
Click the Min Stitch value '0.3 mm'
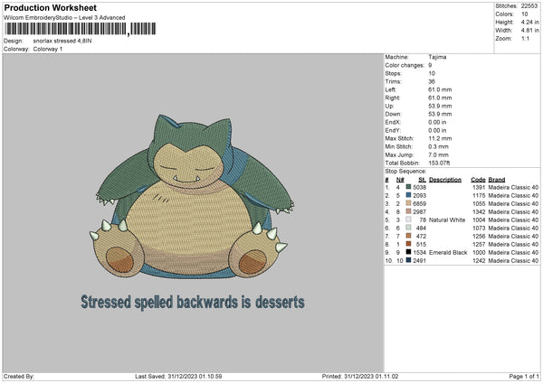pyautogui.click(x=438, y=146)
